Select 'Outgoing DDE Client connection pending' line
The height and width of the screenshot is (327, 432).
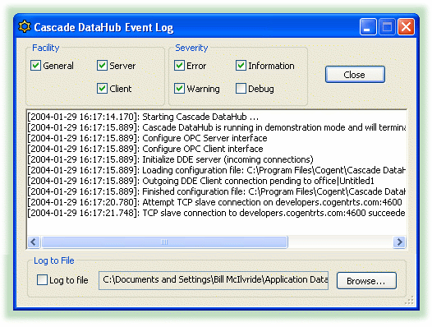point(200,181)
